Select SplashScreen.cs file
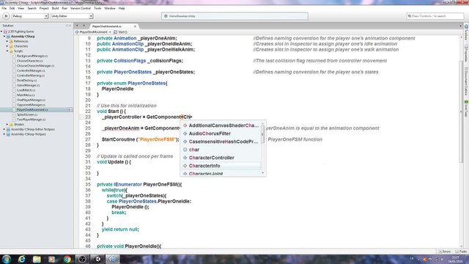469x264 pixels. point(27,114)
